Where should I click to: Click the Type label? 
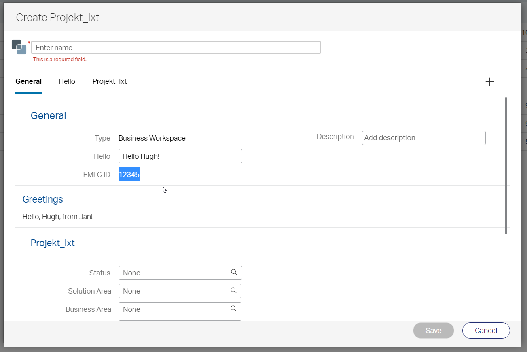click(103, 138)
